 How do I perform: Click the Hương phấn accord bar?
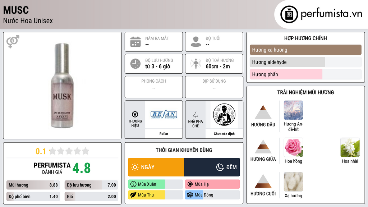[x=305, y=74]
